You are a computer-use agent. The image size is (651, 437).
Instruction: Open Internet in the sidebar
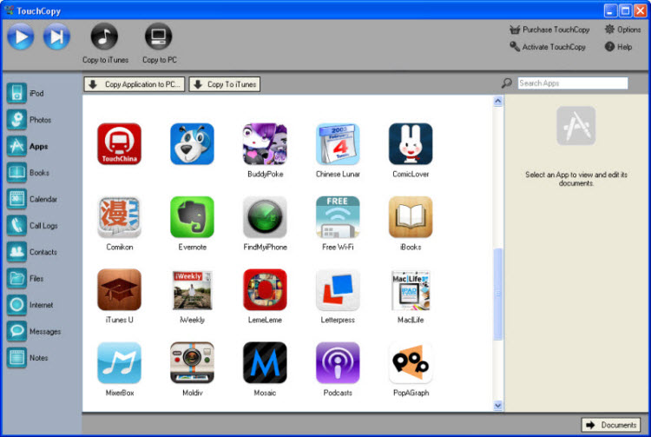click(x=30, y=305)
